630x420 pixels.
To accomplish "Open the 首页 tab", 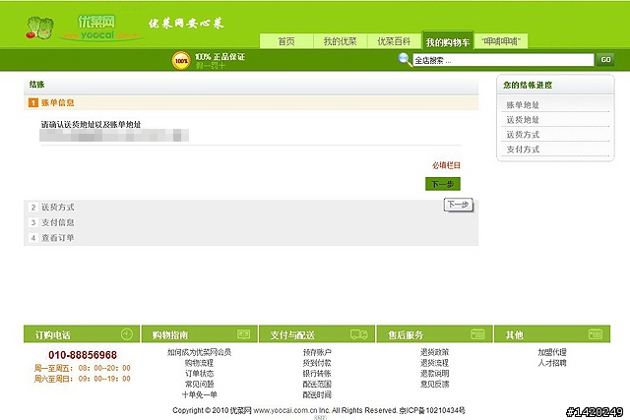I will 286,41.
